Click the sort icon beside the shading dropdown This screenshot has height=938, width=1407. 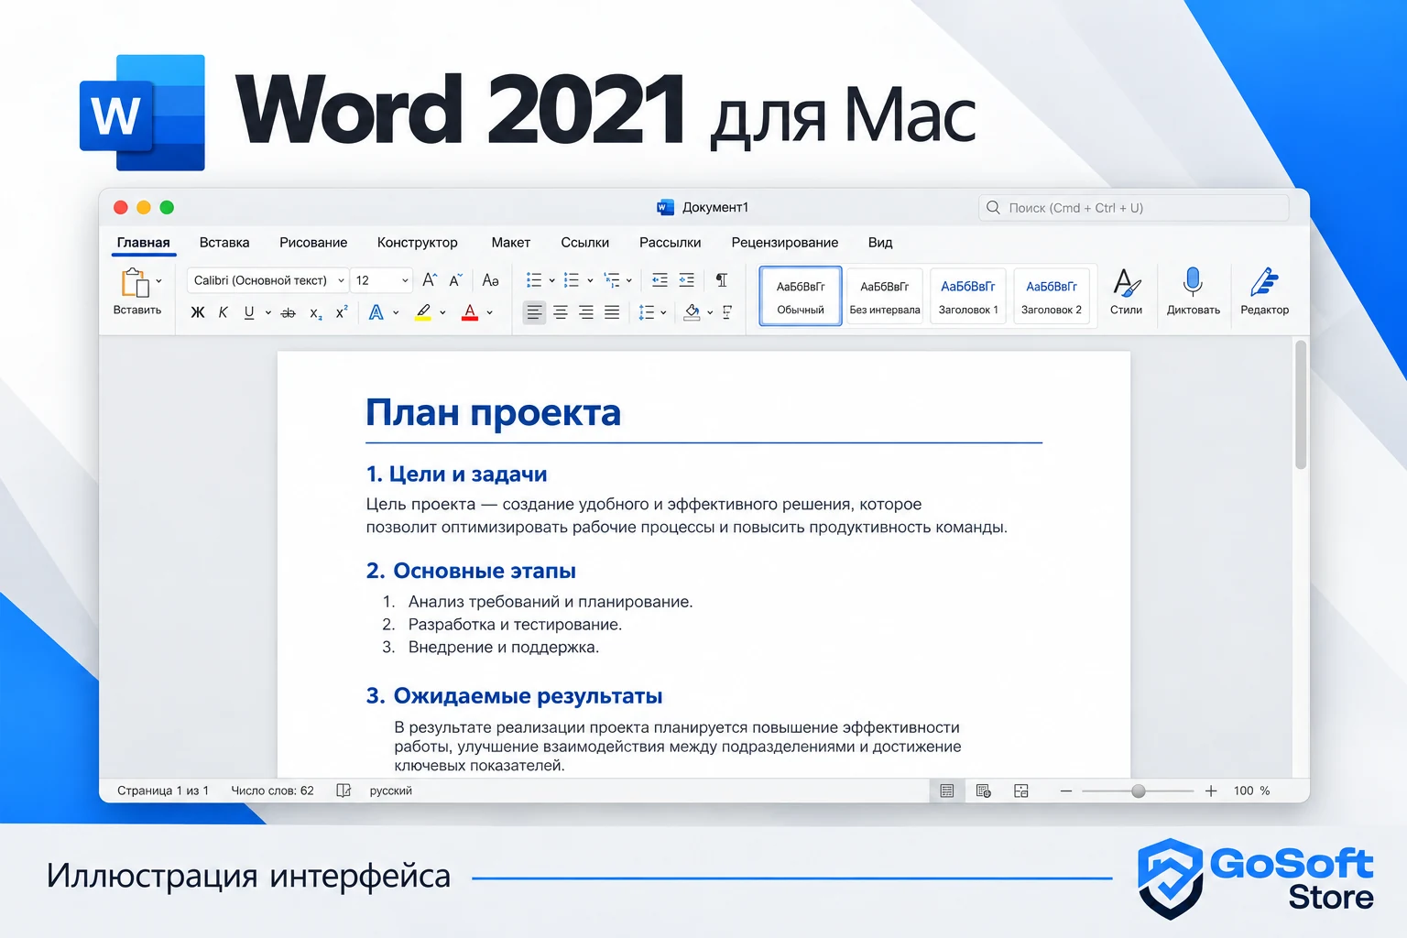click(727, 312)
